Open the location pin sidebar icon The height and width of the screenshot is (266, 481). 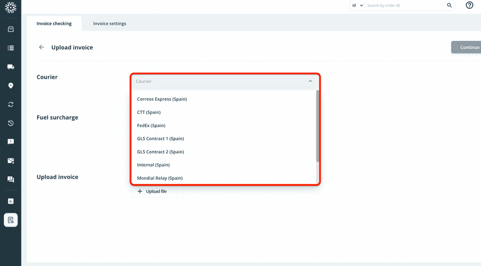click(x=10, y=86)
